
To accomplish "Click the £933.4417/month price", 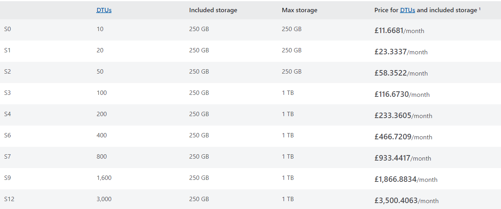I will pos(402,158).
